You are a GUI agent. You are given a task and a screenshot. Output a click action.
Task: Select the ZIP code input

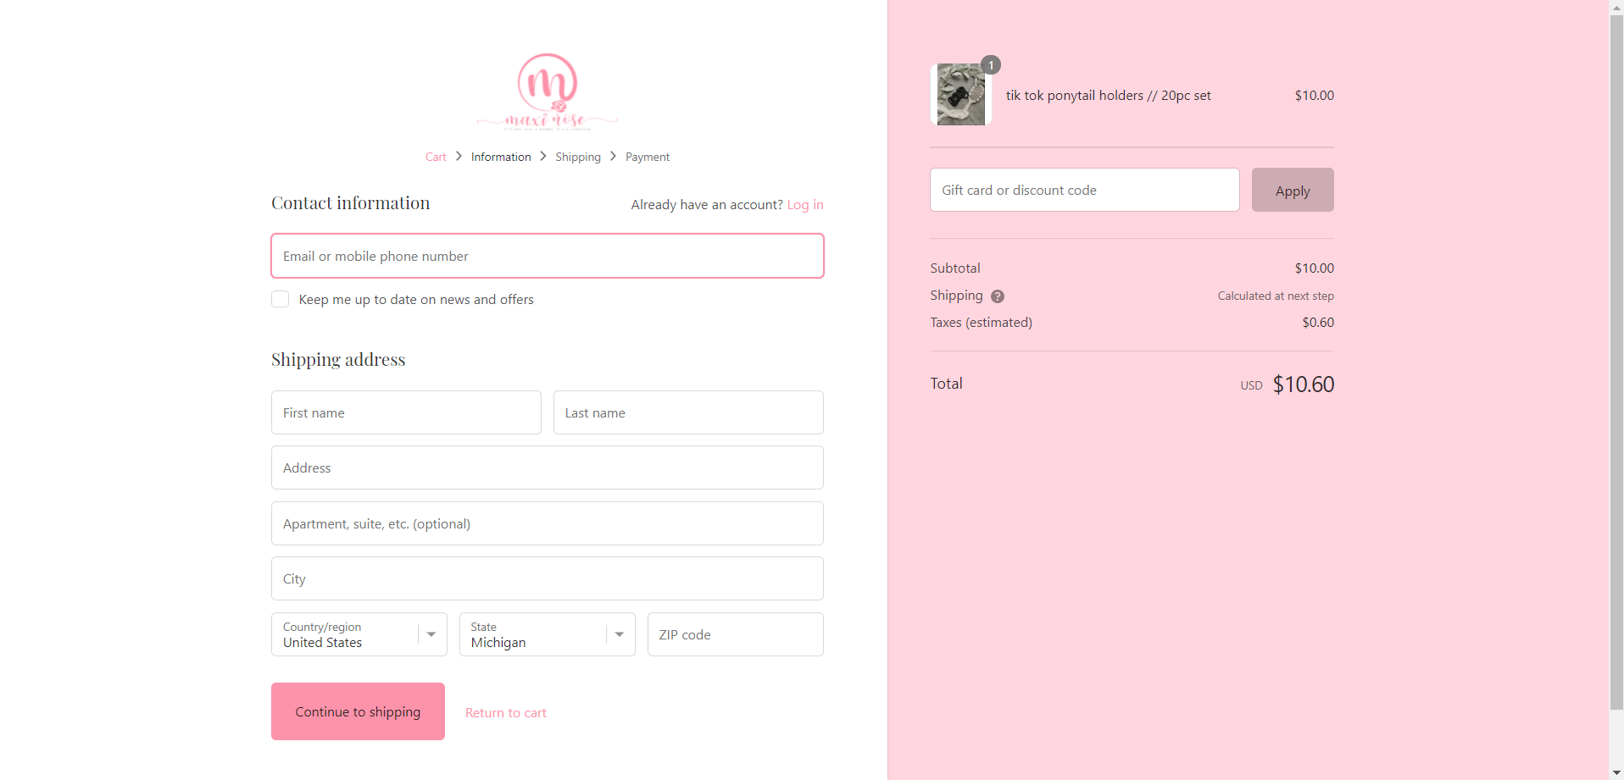[735, 635]
